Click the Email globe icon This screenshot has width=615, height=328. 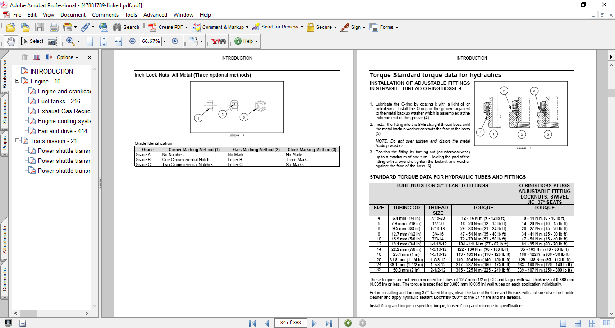click(x=103, y=27)
